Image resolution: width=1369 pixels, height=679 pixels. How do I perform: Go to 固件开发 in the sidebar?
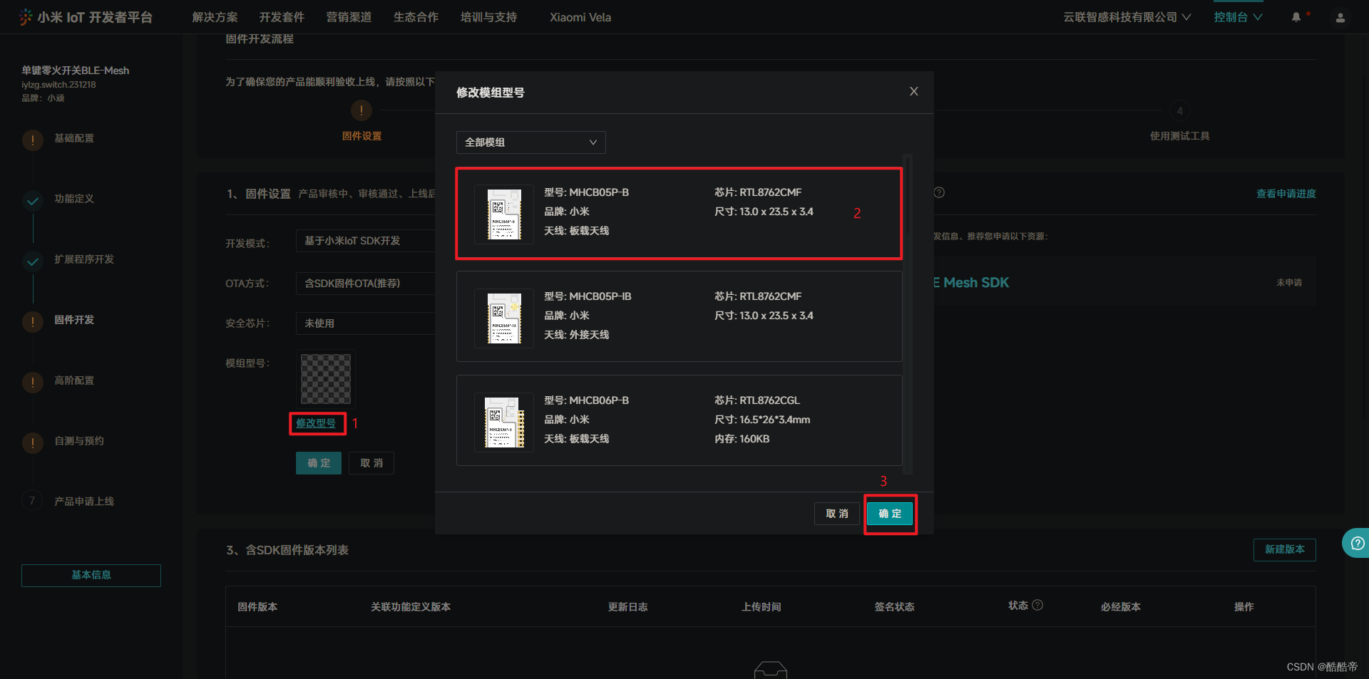[x=74, y=320]
